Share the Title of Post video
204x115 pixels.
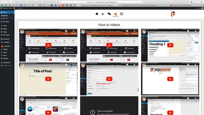pos(73,65)
